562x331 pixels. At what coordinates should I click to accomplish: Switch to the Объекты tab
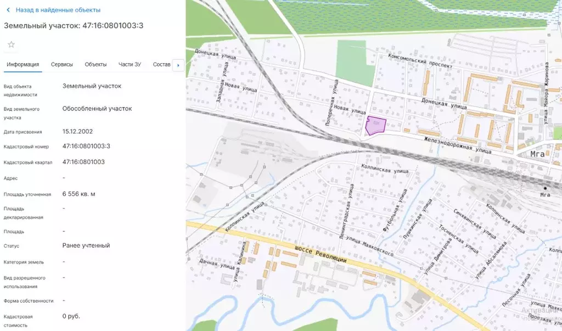pyautogui.click(x=95, y=65)
